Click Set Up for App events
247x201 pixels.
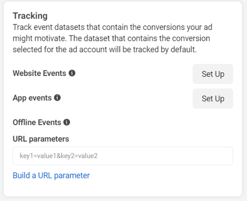click(x=213, y=99)
